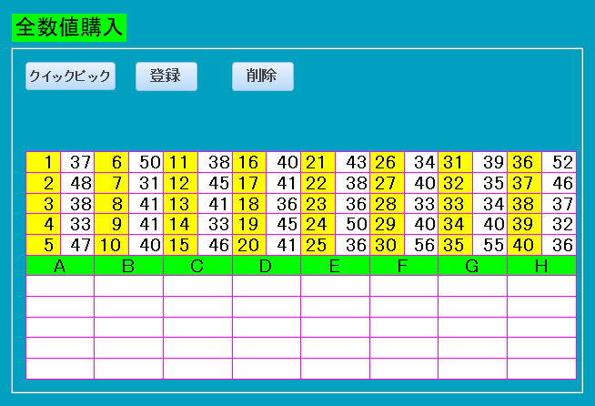Pick yellow number 40 cell
This screenshot has height=406, width=595.
click(524, 245)
